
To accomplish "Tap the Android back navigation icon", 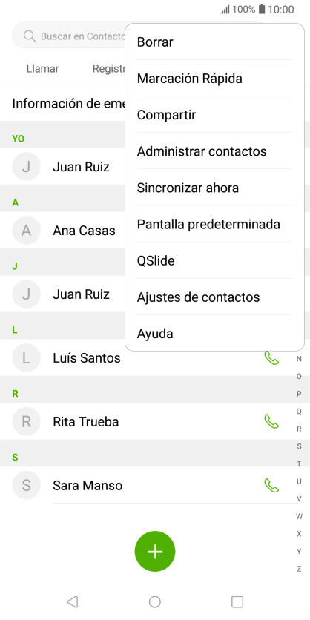I will [73, 601].
